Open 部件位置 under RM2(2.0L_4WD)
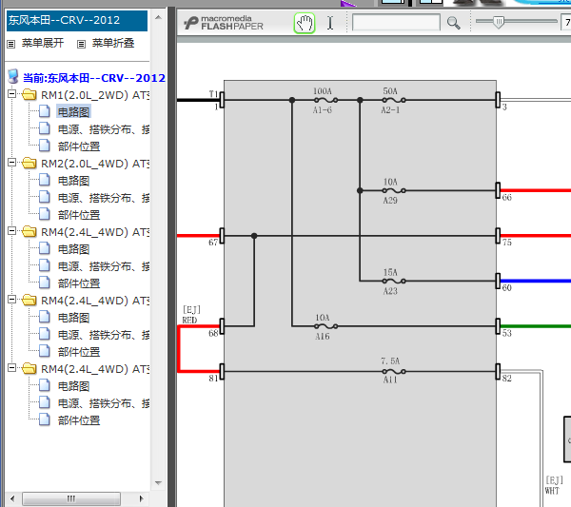The width and height of the screenshot is (571, 507). [79, 215]
